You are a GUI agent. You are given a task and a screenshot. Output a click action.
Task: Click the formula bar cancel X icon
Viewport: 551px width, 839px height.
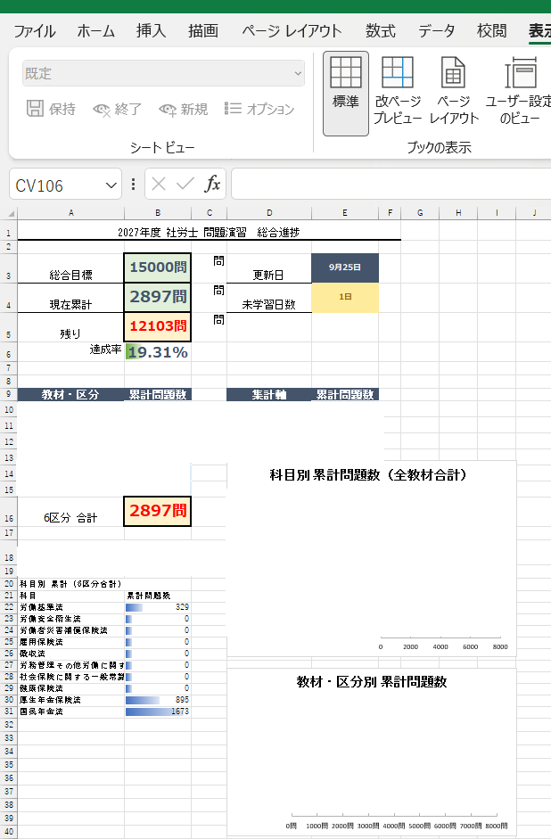pyautogui.click(x=159, y=184)
